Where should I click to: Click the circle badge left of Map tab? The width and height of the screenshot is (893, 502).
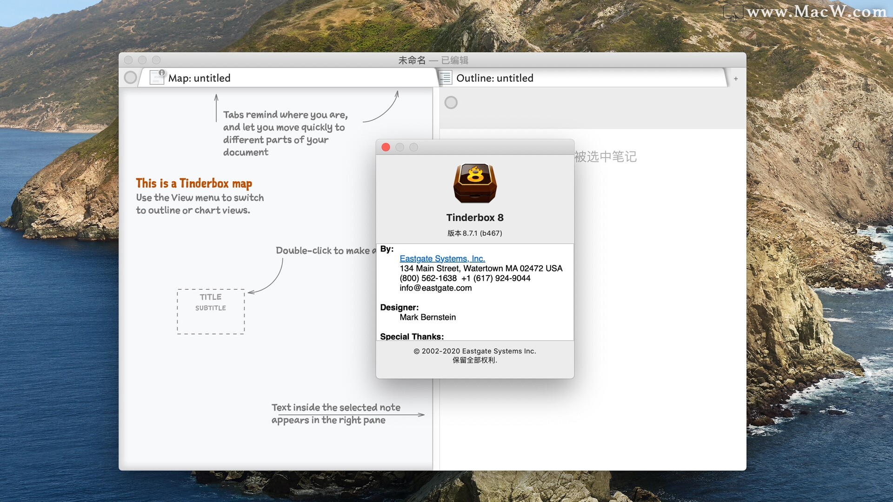[131, 78]
